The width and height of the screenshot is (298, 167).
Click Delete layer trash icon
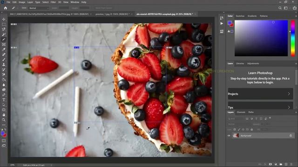pyautogui.click(x=291, y=164)
